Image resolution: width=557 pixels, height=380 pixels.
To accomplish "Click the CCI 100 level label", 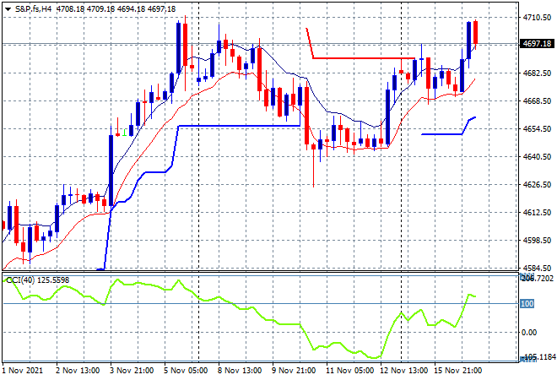I will [527, 303].
